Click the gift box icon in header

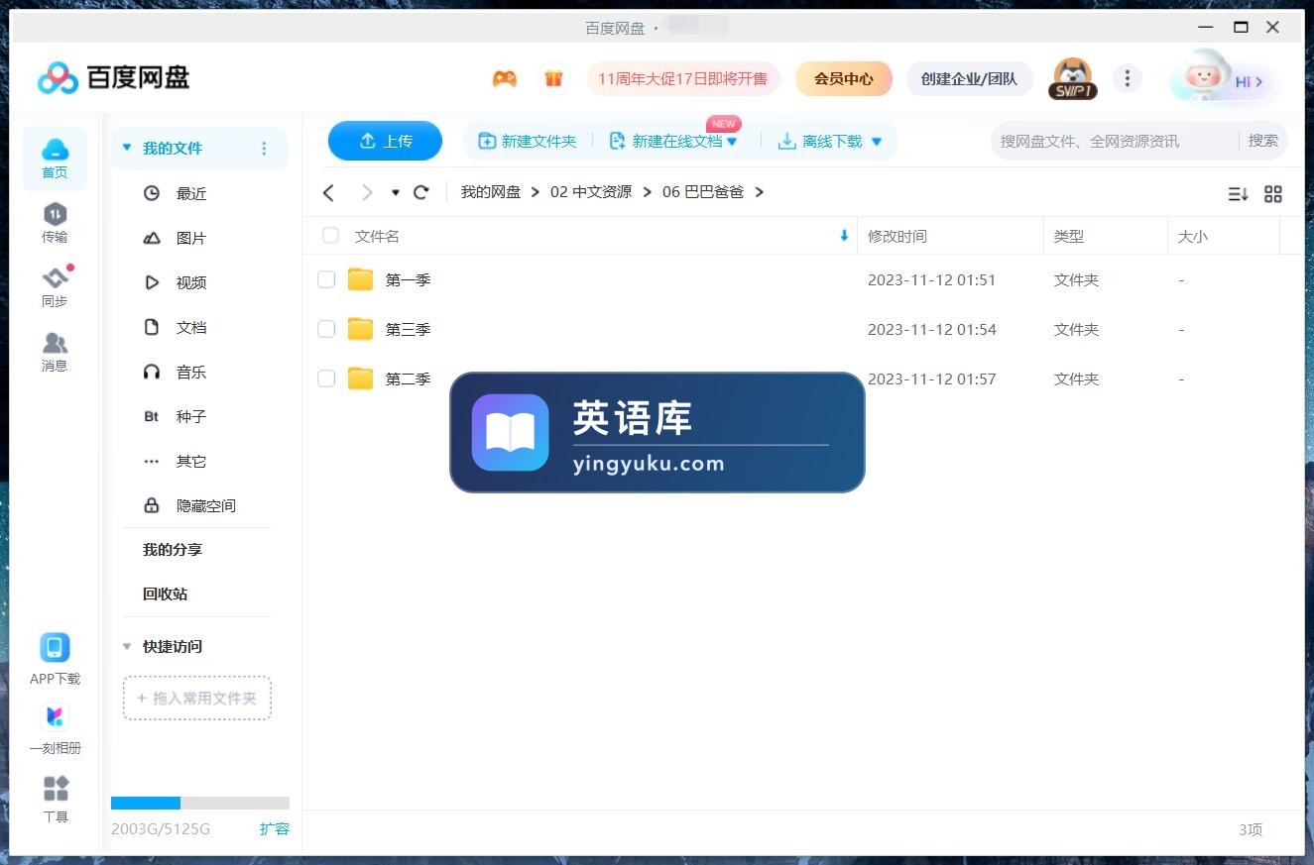pos(553,78)
